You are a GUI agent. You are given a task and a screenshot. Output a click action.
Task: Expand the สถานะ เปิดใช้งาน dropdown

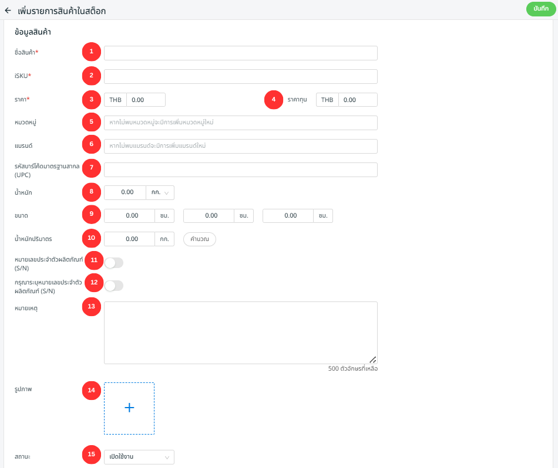click(x=139, y=457)
